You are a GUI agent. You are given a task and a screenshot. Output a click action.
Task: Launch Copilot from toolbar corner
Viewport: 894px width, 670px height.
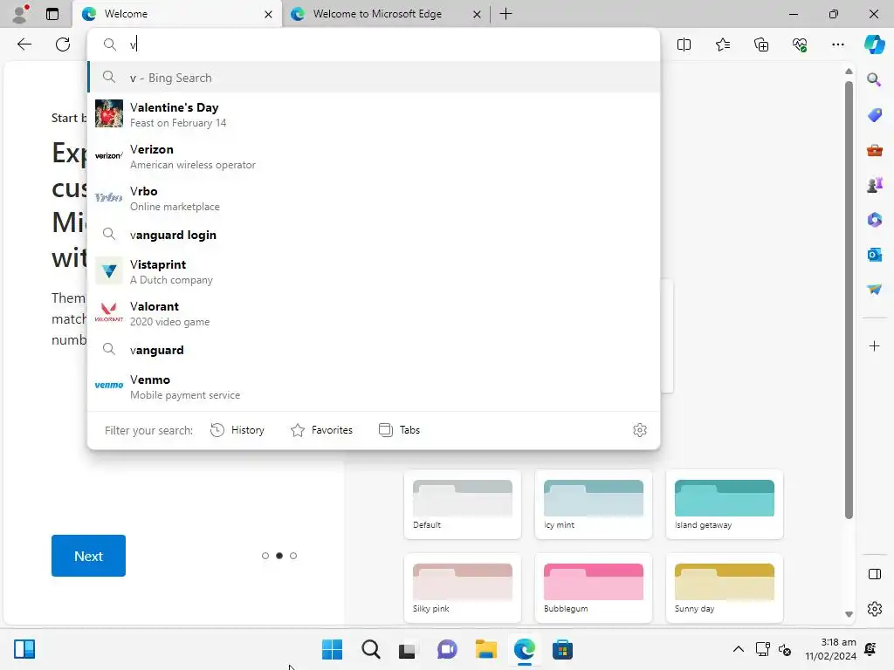[874, 44]
